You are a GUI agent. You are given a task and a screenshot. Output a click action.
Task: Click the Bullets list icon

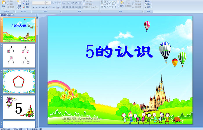click(64, 3)
